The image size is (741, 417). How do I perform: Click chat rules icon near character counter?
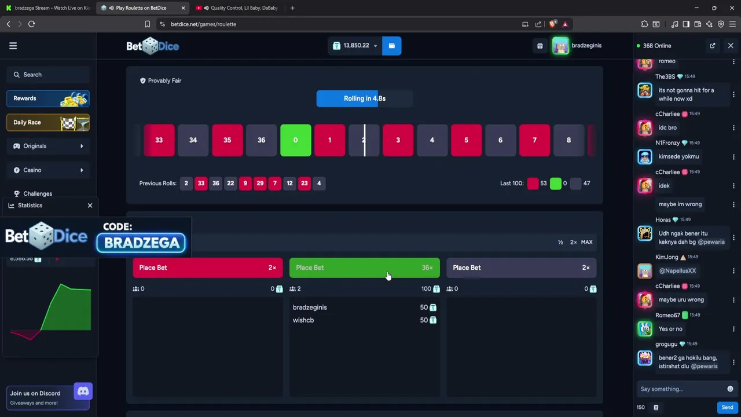click(x=656, y=408)
